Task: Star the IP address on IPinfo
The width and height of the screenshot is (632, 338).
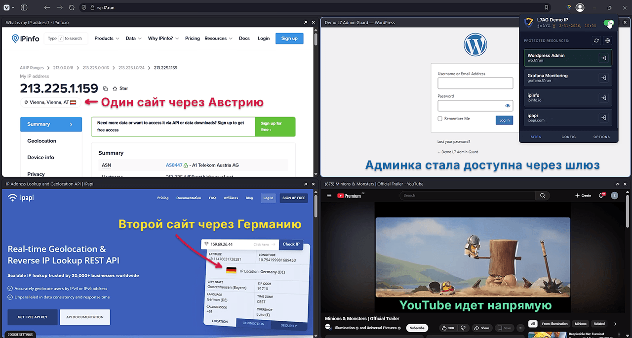Action: 120,88
